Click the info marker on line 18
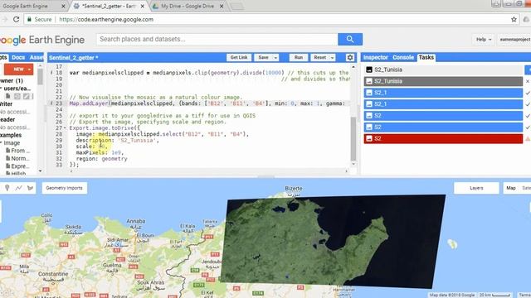 [51, 73]
